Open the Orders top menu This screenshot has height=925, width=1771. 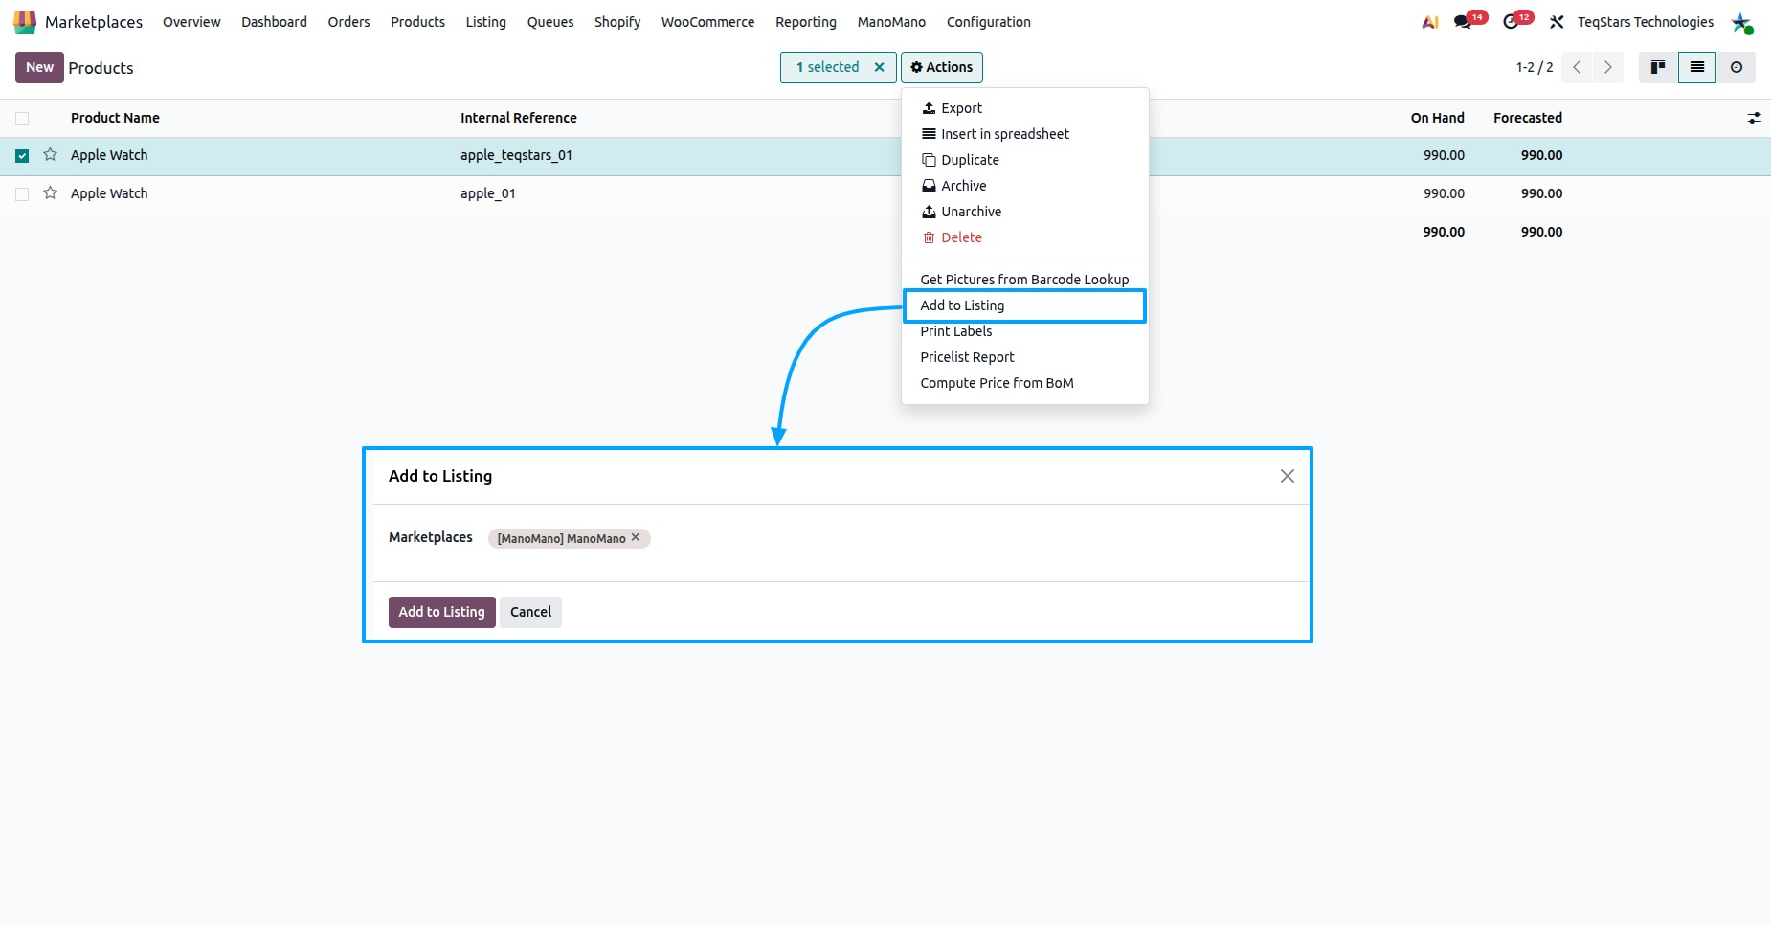coord(348,22)
